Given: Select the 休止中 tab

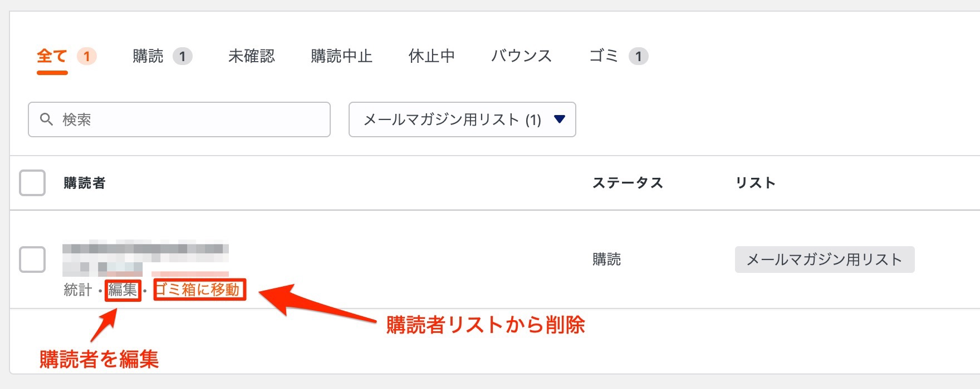Looking at the screenshot, I should click(x=432, y=56).
